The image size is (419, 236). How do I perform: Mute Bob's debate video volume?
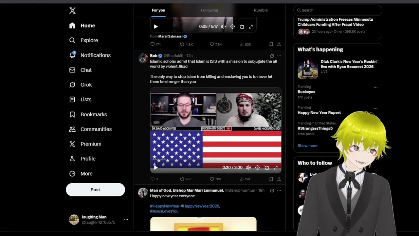tap(248, 167)
